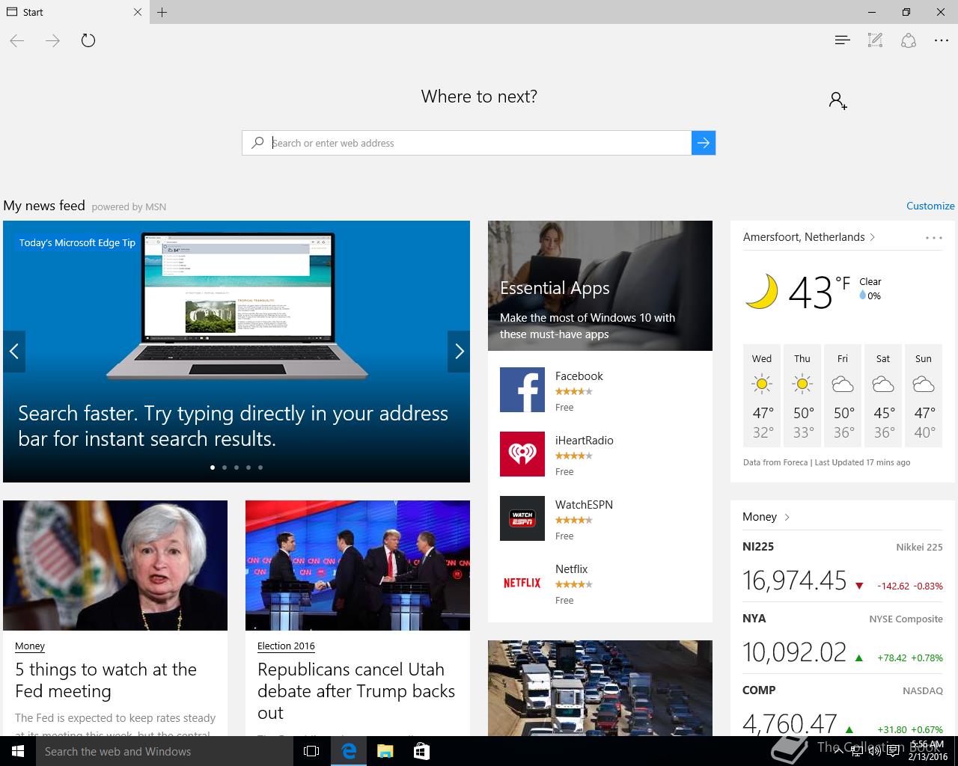Viewport: 958px width, 766px height.
Task: Expand Amersfoort, Netherlands weather chevron
Action: click(x=872, y=237)
